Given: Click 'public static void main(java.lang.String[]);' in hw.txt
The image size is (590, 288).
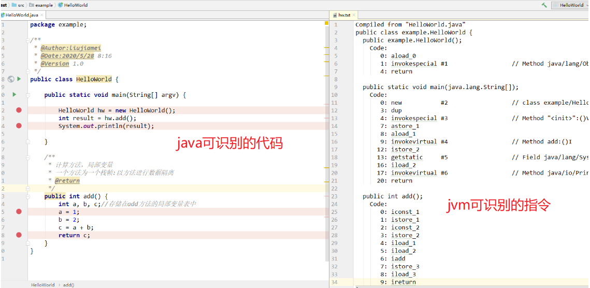Looking at the screenshot, I should tap(441, 87).
